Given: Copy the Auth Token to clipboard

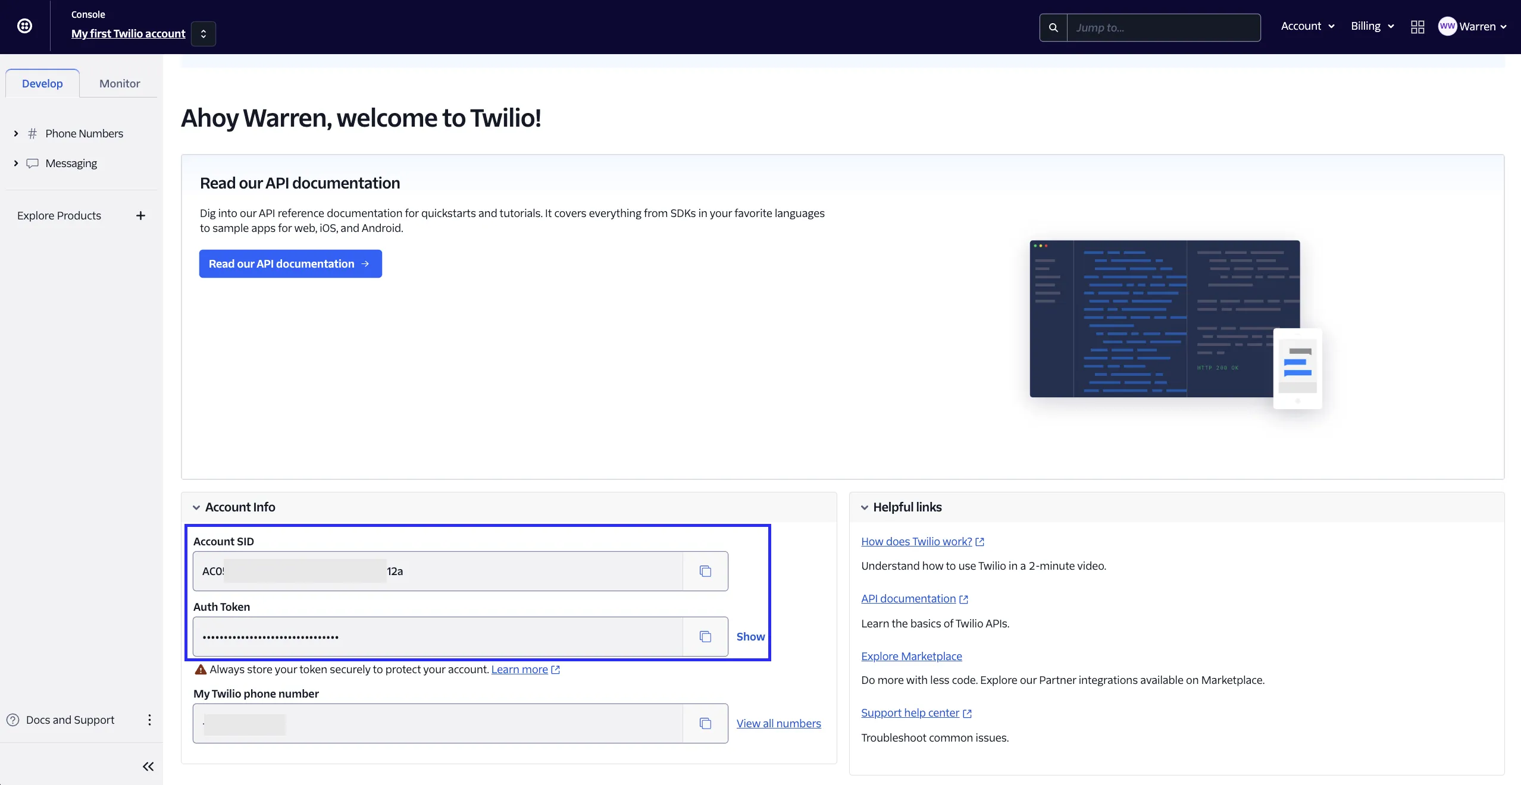Looking at the screenshot, I should [705, 636].
